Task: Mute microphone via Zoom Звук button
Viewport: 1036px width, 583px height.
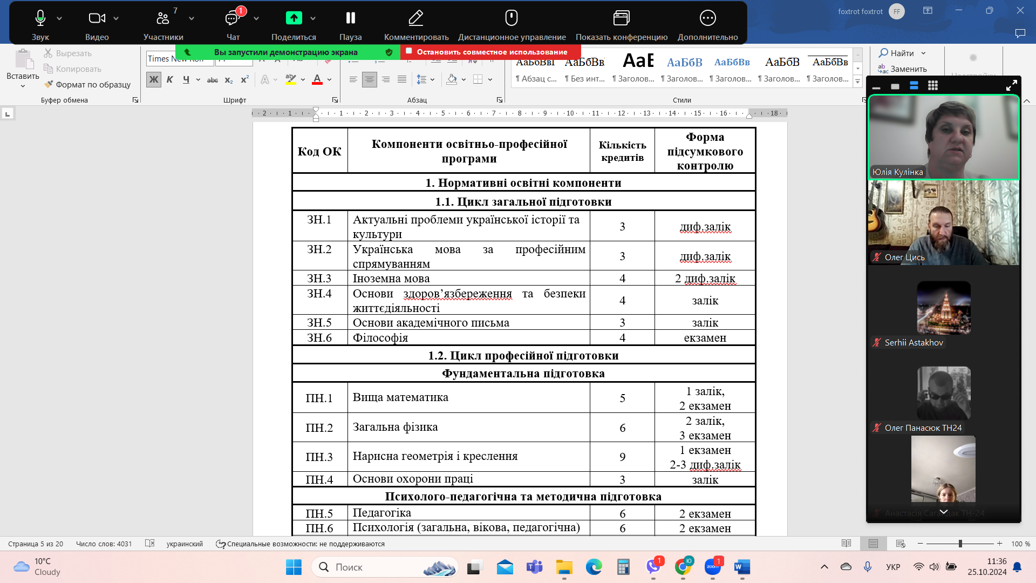Action: 40,24
